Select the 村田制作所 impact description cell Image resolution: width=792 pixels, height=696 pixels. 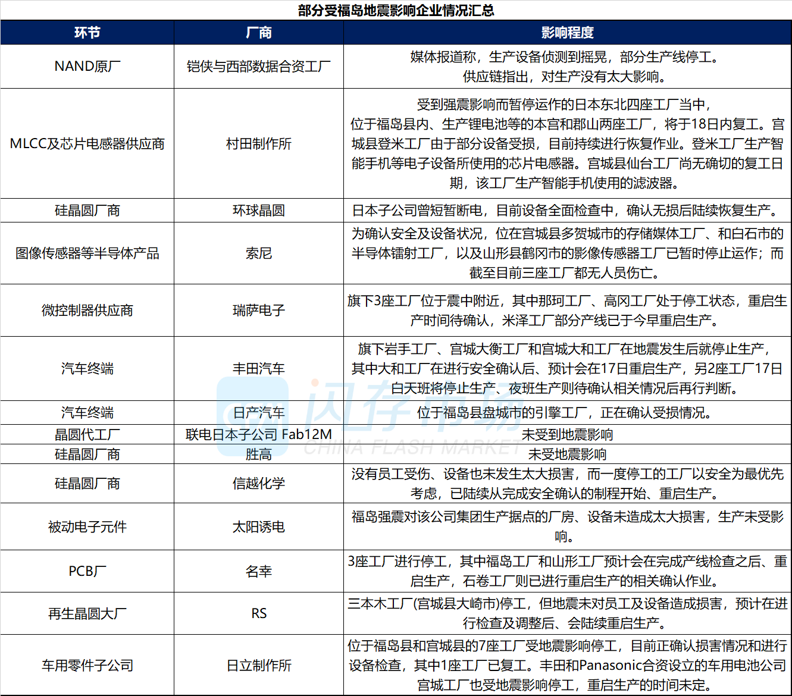(567, 143)
